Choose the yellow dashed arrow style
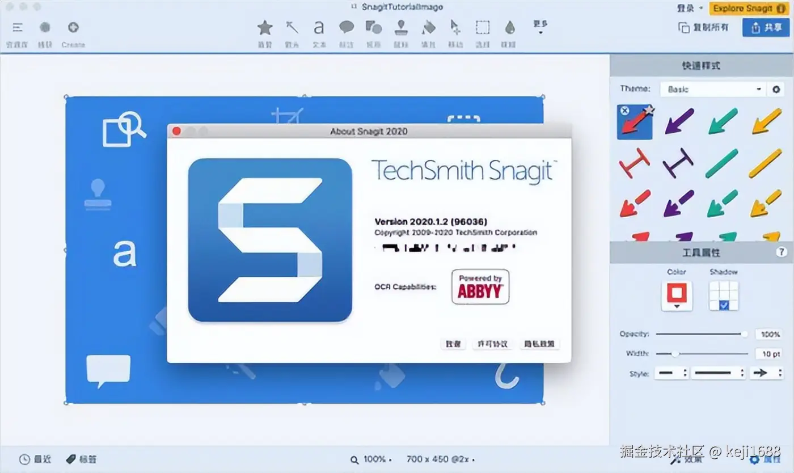Image resolution: width=794 pixels, height=473 pixels. (x=766, y=204)
